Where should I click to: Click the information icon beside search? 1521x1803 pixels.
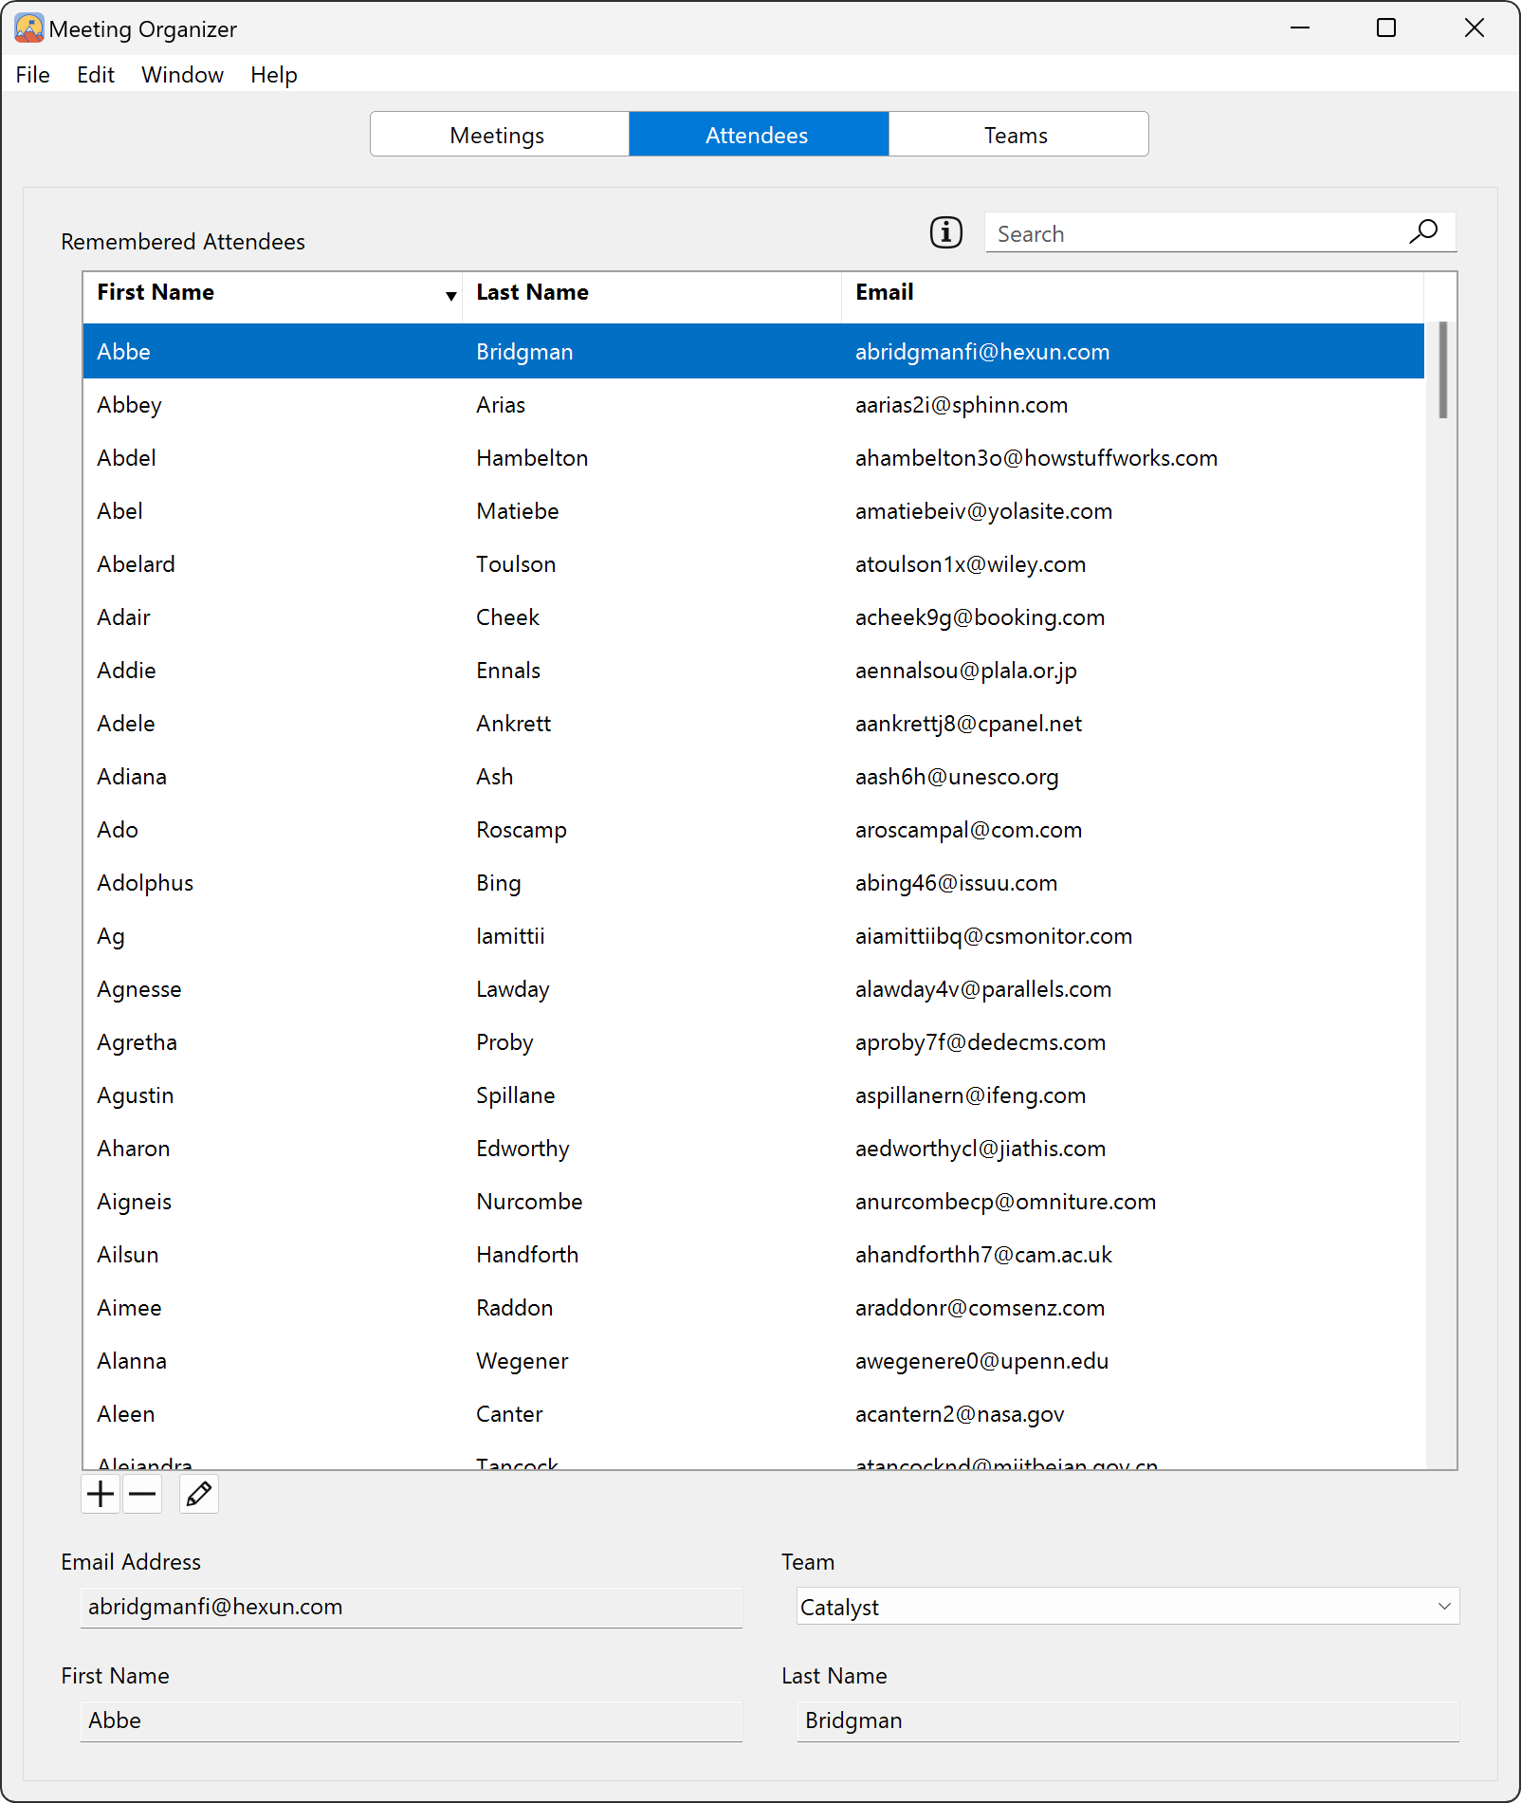coord(945,232)
